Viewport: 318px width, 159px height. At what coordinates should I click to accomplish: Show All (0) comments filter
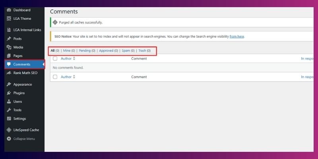(x=55, y=50)
